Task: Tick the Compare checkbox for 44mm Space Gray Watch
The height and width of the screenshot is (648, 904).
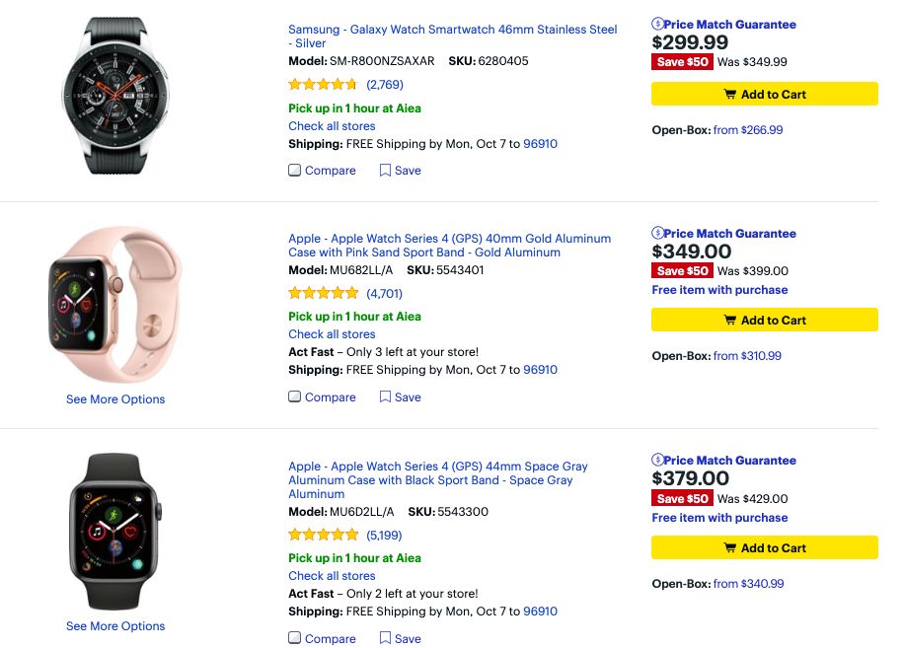Action: 295,639
